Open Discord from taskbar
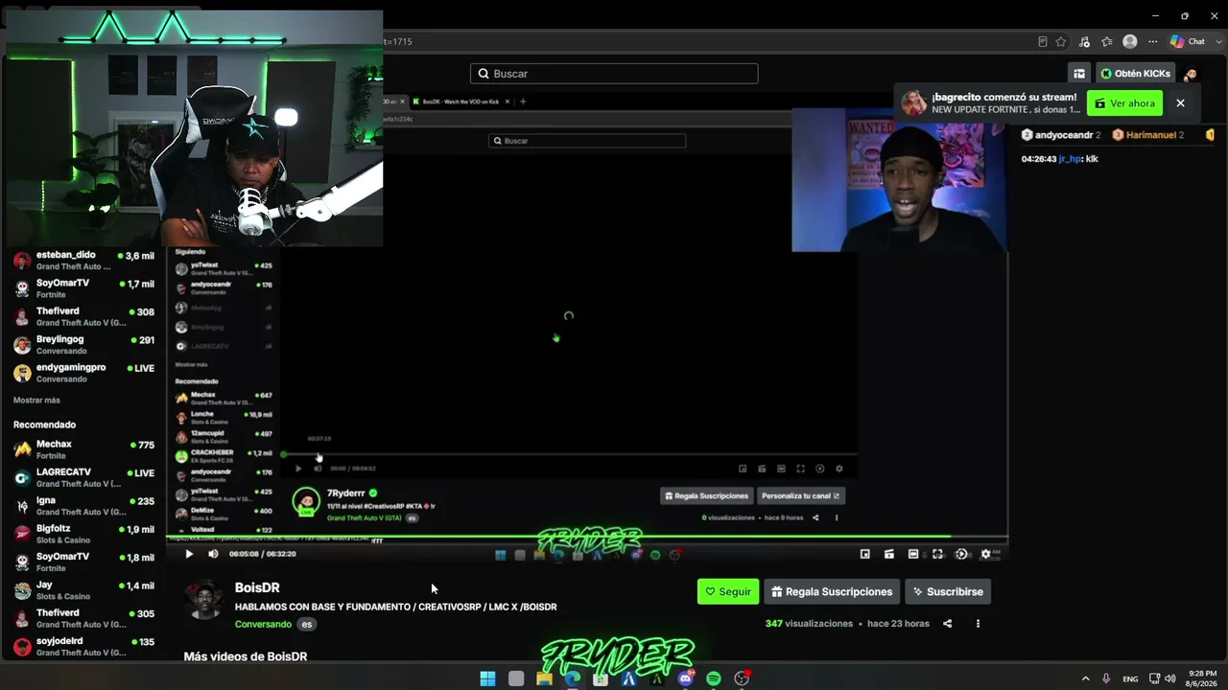Viewport: 1228px width, 690px height. pos(686,678)
